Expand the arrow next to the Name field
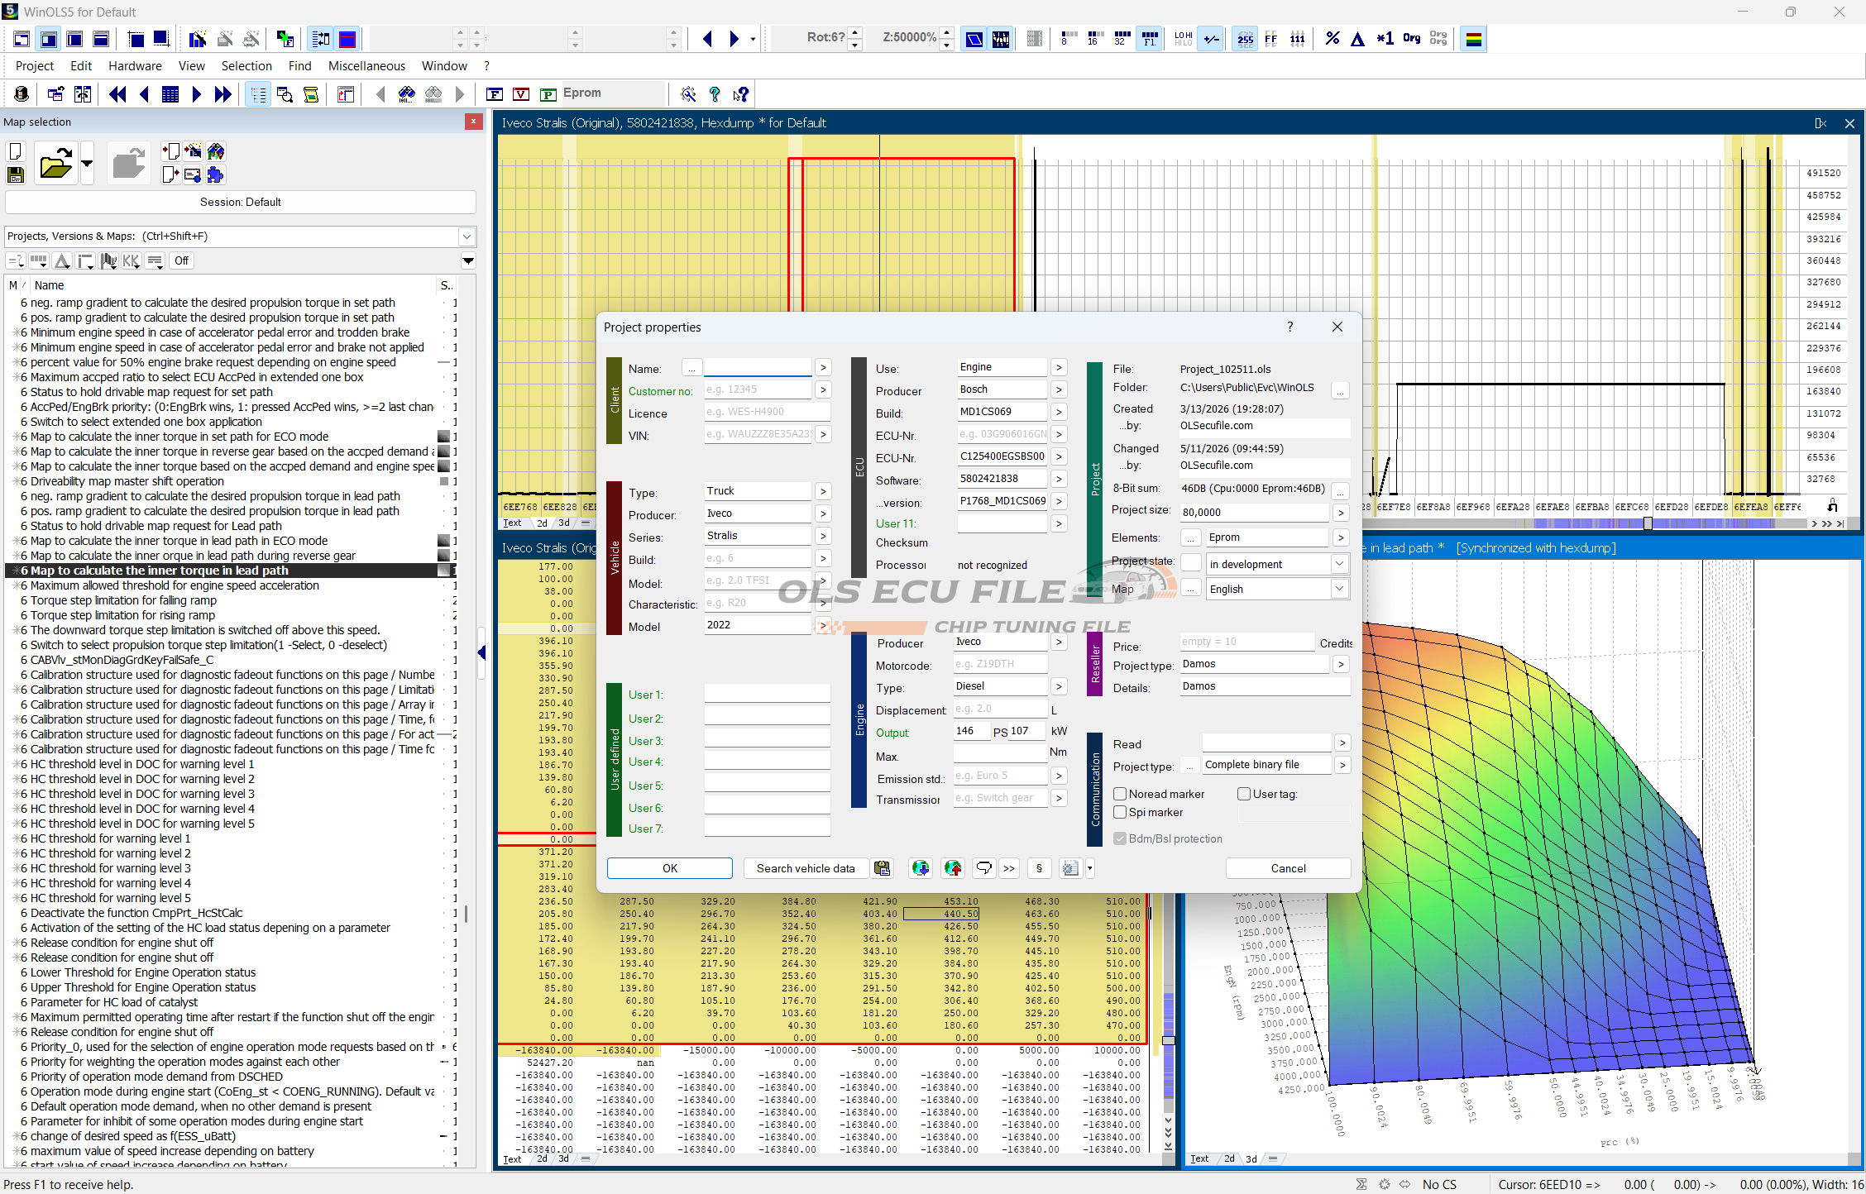 pos(823,367)
